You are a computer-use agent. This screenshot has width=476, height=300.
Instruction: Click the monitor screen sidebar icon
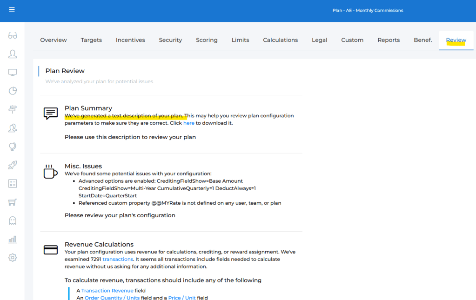pyautogui.click(x=13, y=73)
